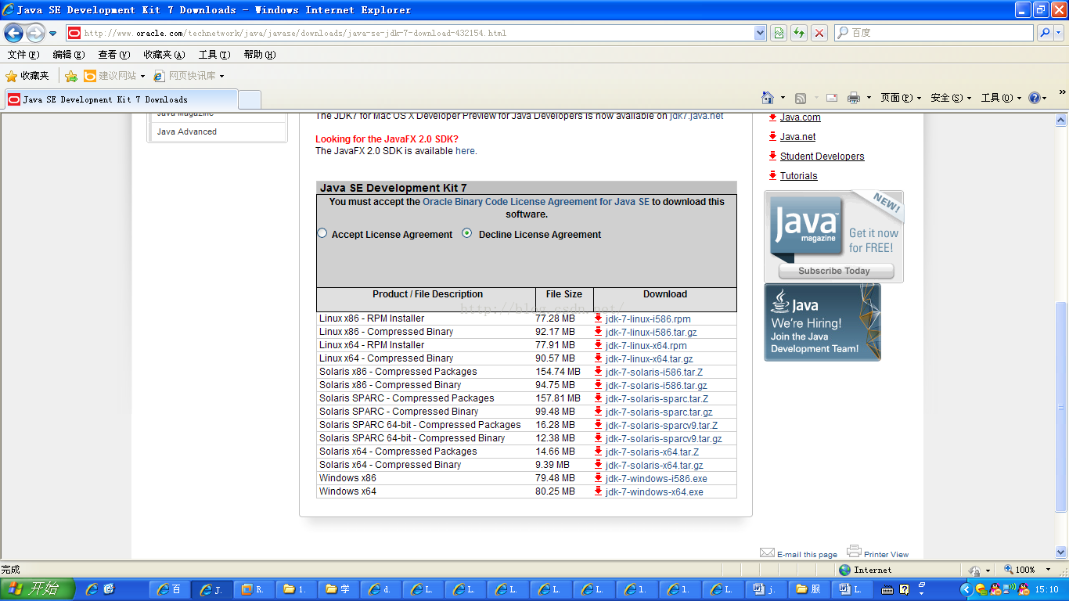
Task: Open the command bar 工具(O) dropdown
Action: point(1001,98)
